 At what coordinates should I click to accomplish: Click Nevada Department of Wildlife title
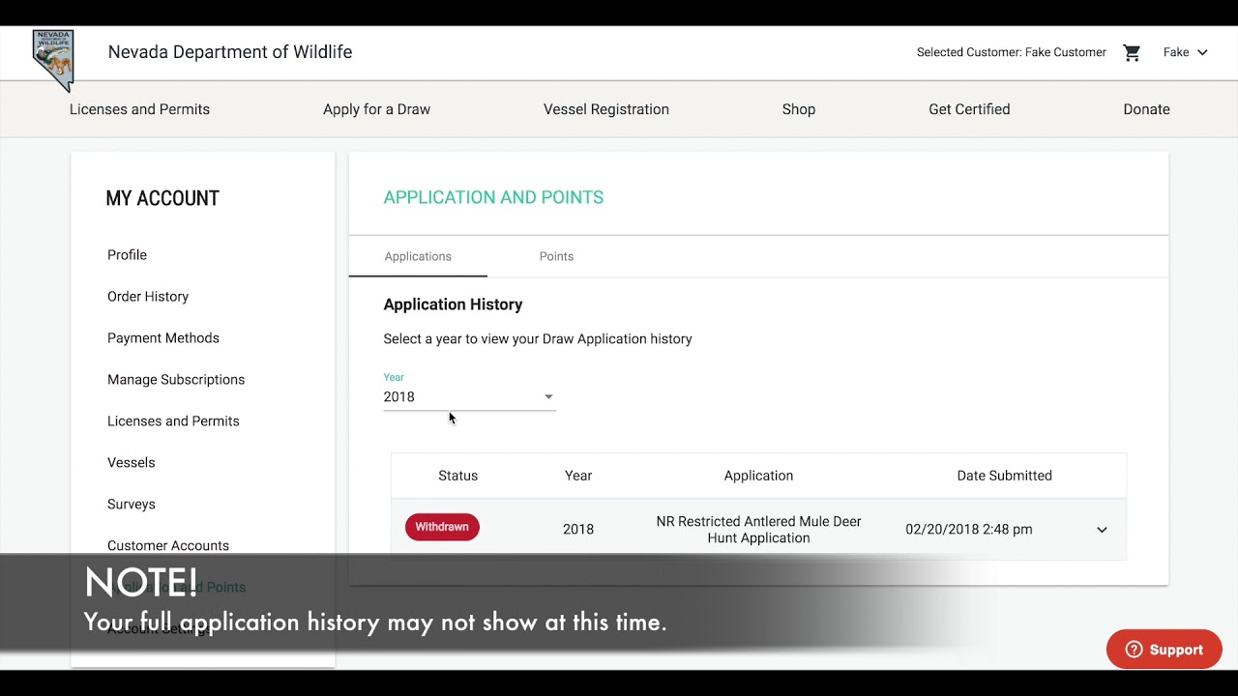click(x=230, y=52)
